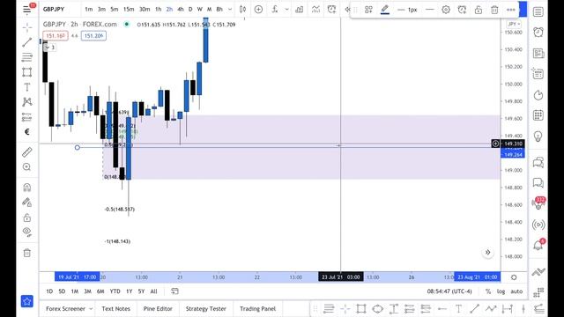Toggle magnet mode in left toolbar
The width and height of the screenshot is (564, 317).
pos(27,188)
